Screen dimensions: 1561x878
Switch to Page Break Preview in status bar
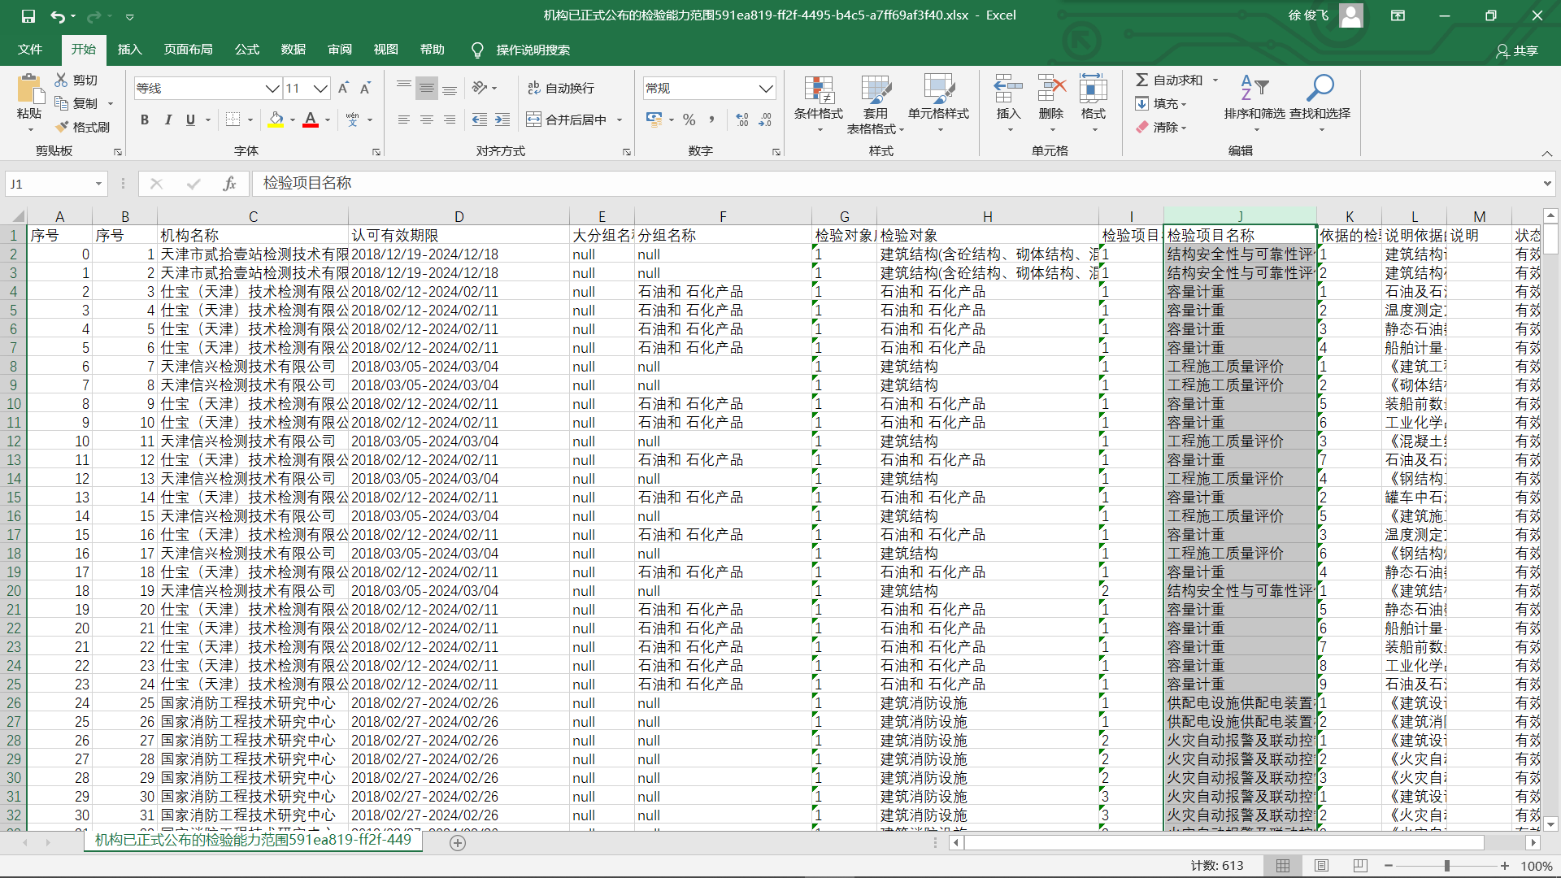1360,866
